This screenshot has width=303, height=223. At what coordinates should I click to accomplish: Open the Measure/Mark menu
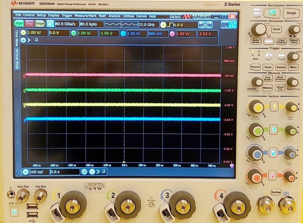click(x=86, y=16)
